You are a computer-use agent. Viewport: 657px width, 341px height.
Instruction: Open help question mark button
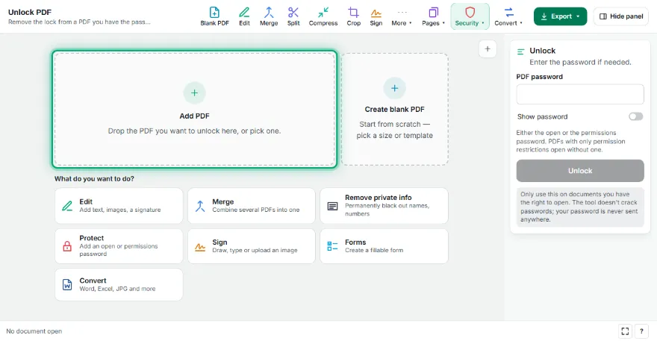(641, 331)
